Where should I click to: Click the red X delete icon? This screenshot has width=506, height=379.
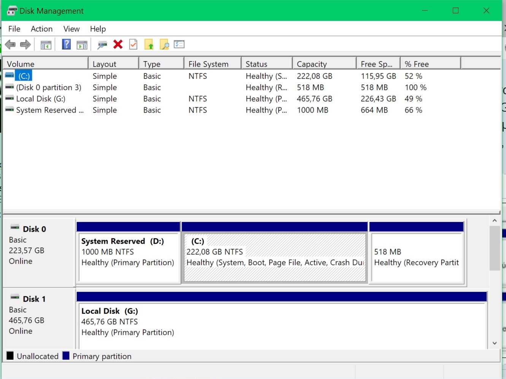click(x=118, y=44)
